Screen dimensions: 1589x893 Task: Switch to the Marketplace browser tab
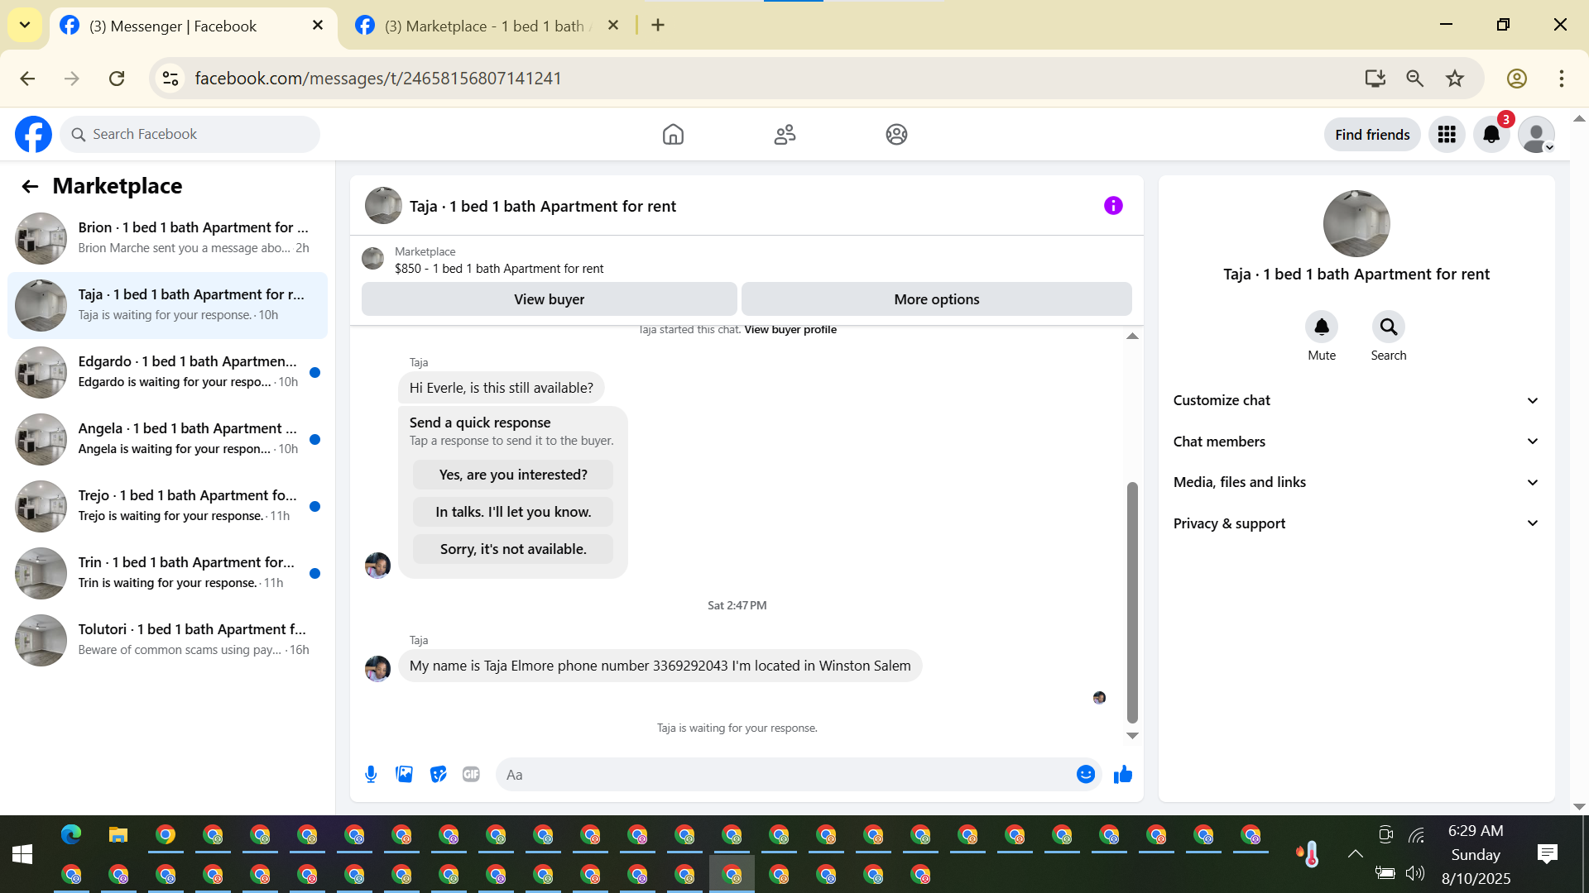[x=484, y=26]
